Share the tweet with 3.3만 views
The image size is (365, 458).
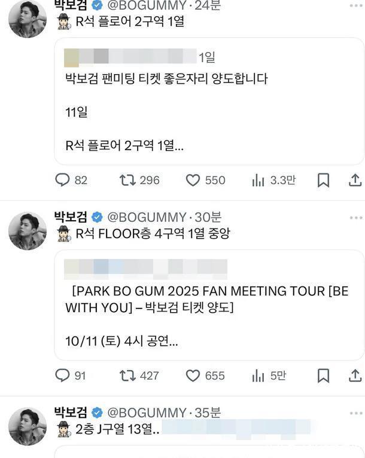click(x=355, y=180)
